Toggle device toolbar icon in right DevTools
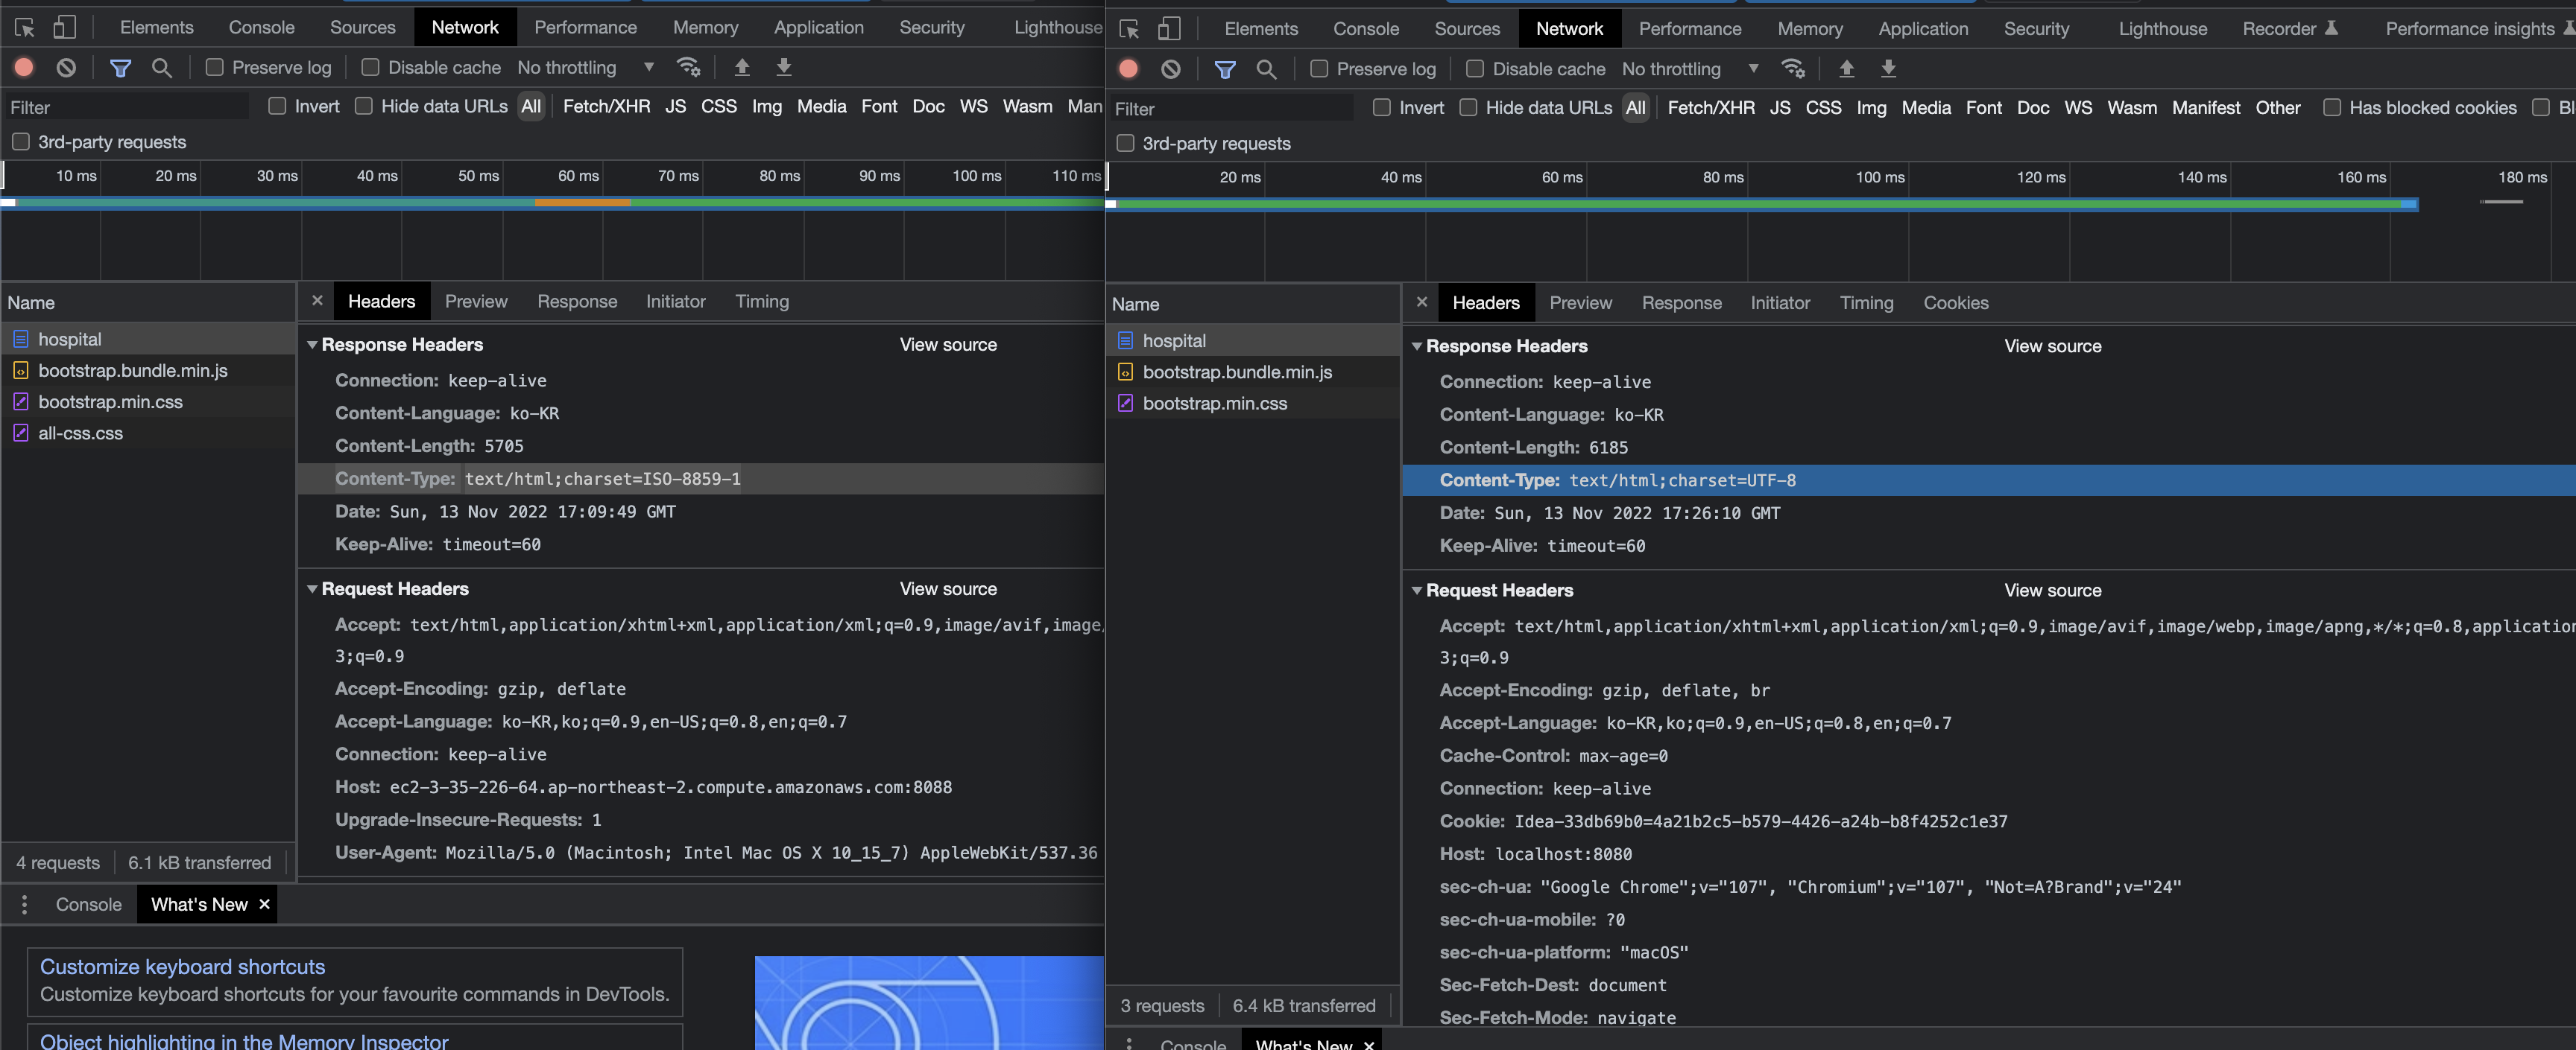The width and height of the screenshot is (2576, 1050). pyautogui.click(x=1170, y=29)
